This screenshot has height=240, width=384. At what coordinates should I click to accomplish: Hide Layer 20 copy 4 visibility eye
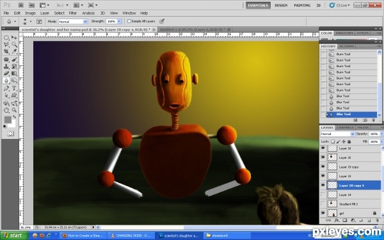[x=323, y=185]
